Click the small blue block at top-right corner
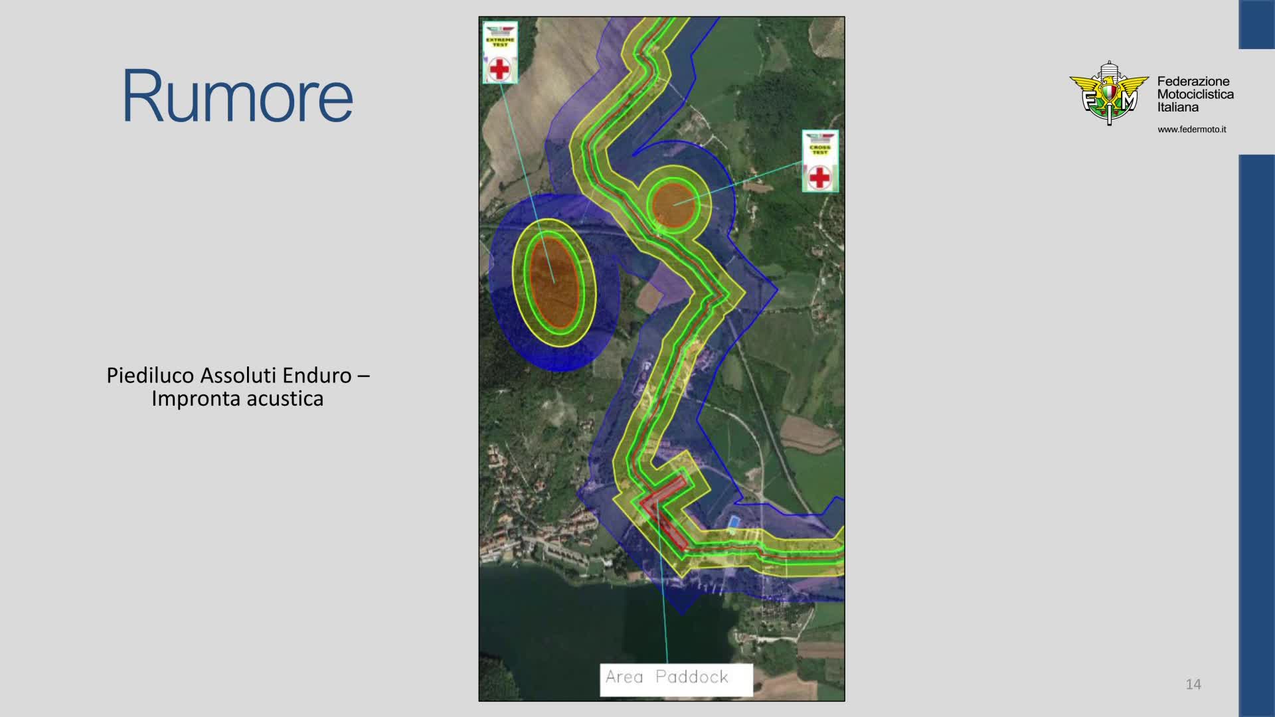The image size is (1275, 717). (x=1256, y=24)
